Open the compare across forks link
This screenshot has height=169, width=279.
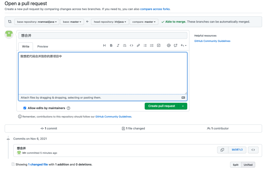(x=155, y=9)
